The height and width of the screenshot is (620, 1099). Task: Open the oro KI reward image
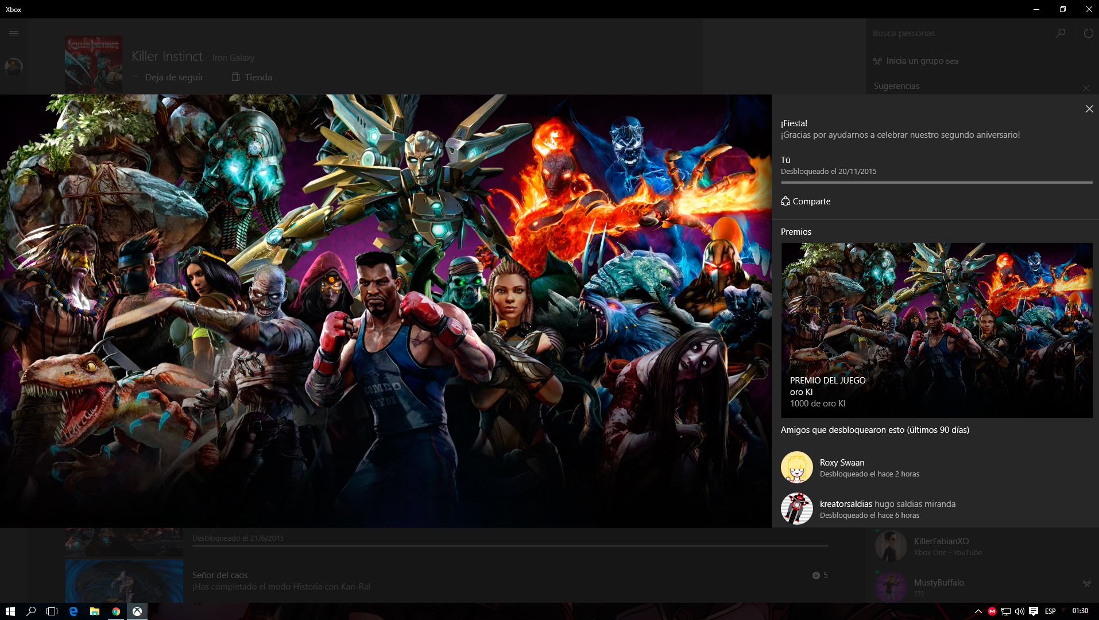coord(937,330)
